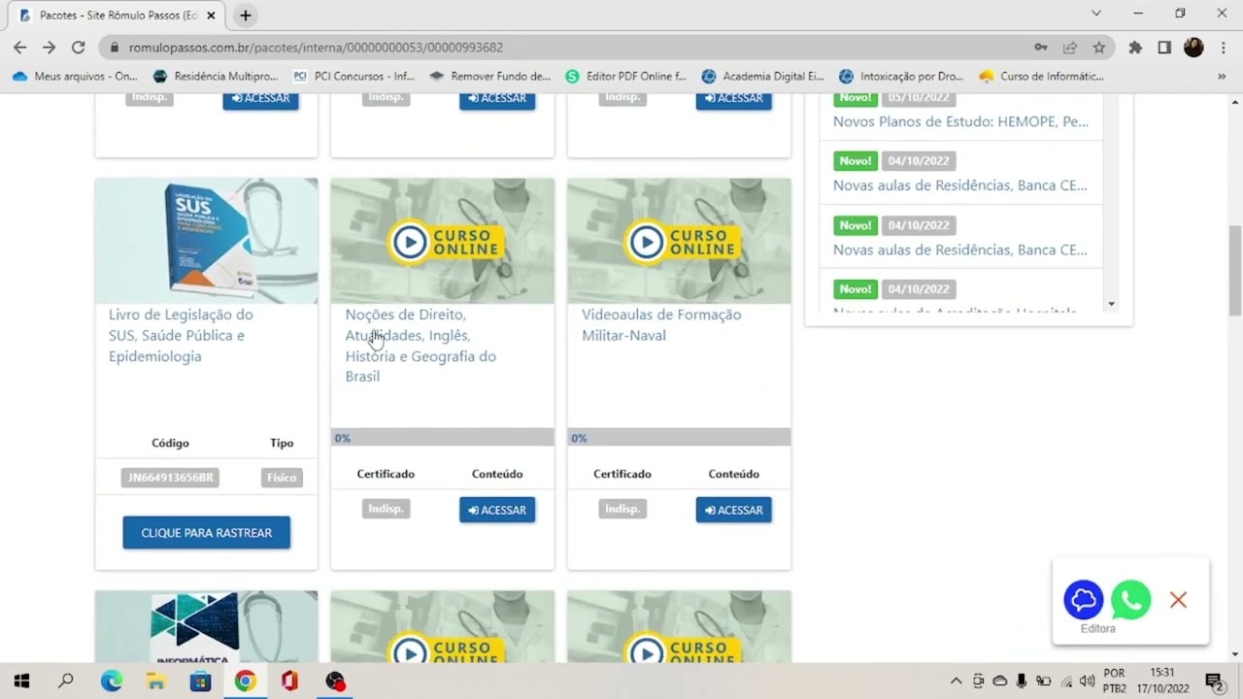Screen dimensions: 1243x699
Task: Show more bookmarks with the overflow chevron
Action: click(1222, 76)
